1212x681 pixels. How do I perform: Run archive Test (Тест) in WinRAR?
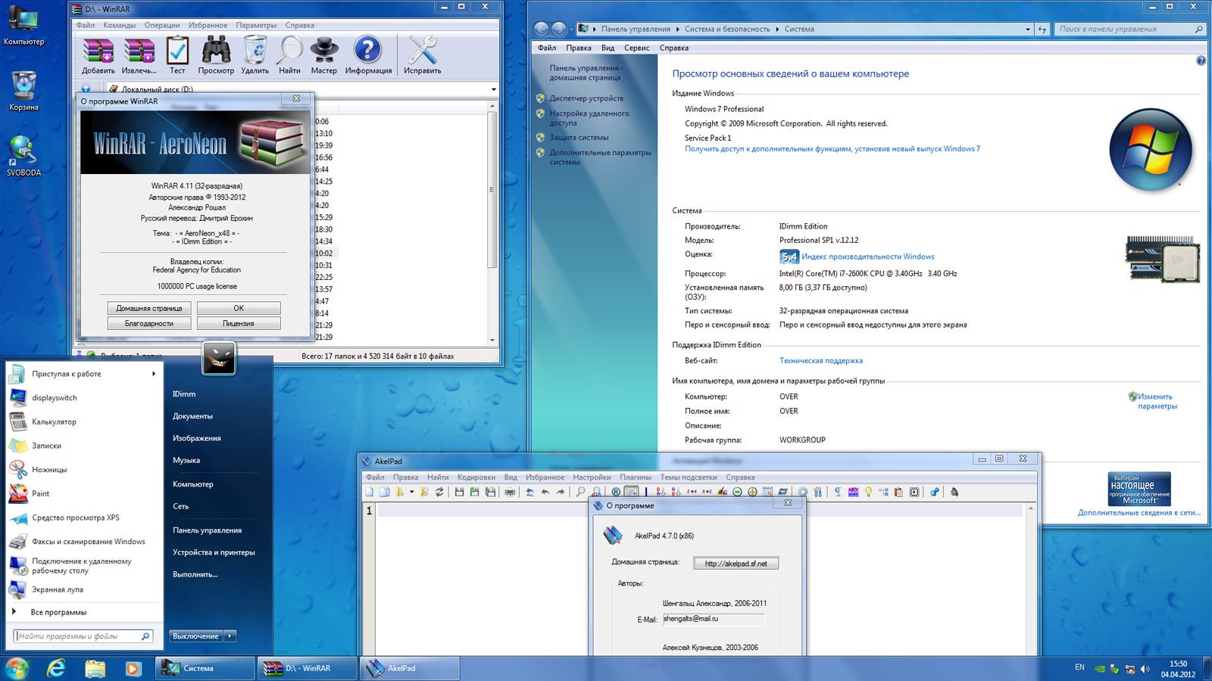click(x=177, y=54)
